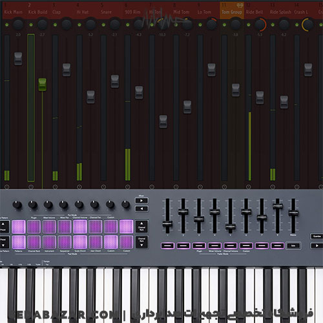Click the first rotary knob on the keyboard
323x323 pixels.
(17, 204)
